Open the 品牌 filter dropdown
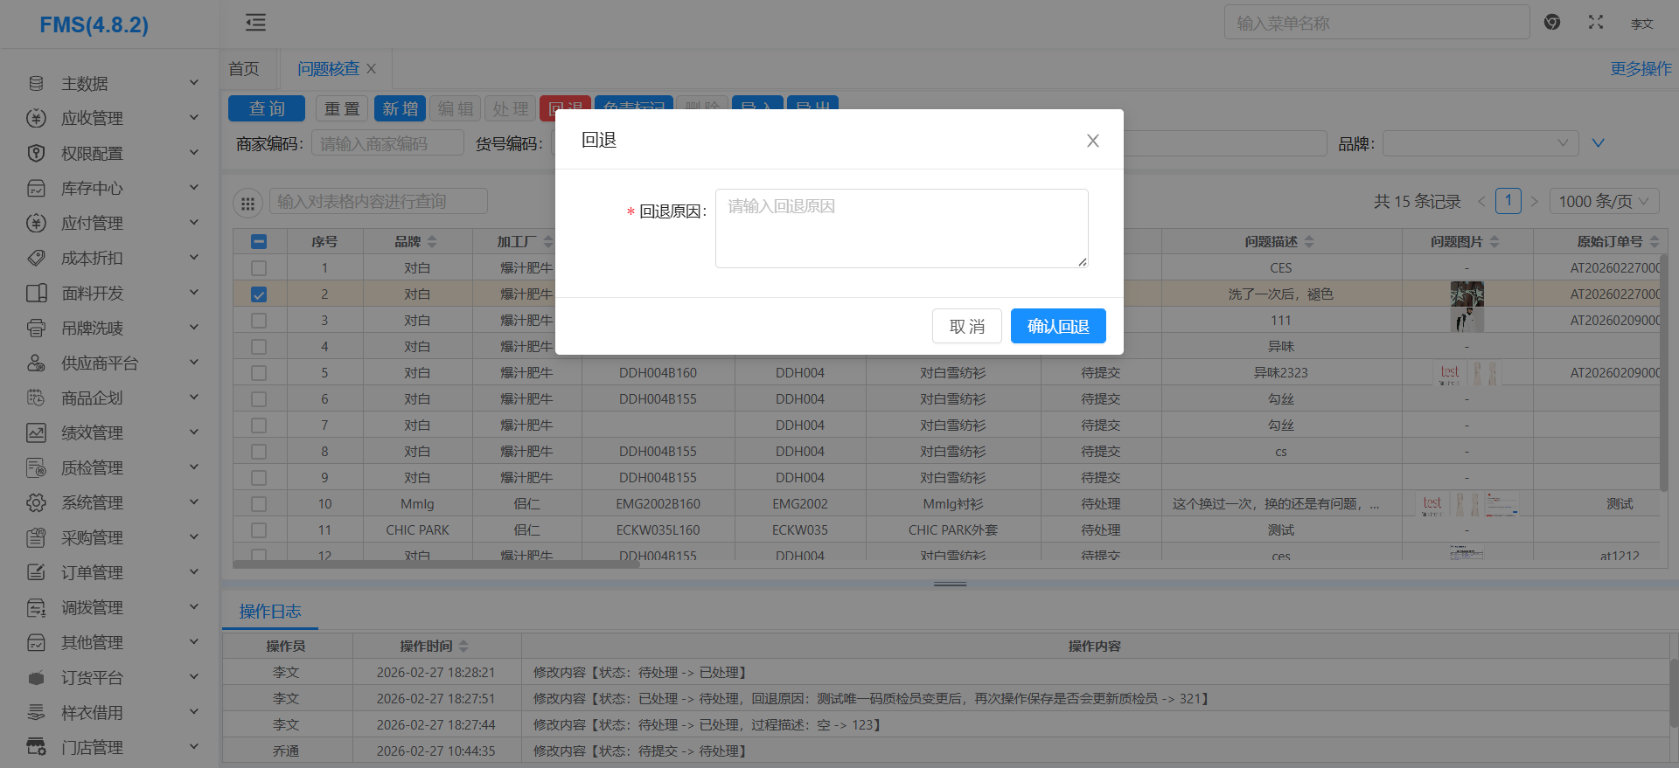The height and width of the screenshot is (768, 1679). pyautogui.click(x=1480, y=143)
